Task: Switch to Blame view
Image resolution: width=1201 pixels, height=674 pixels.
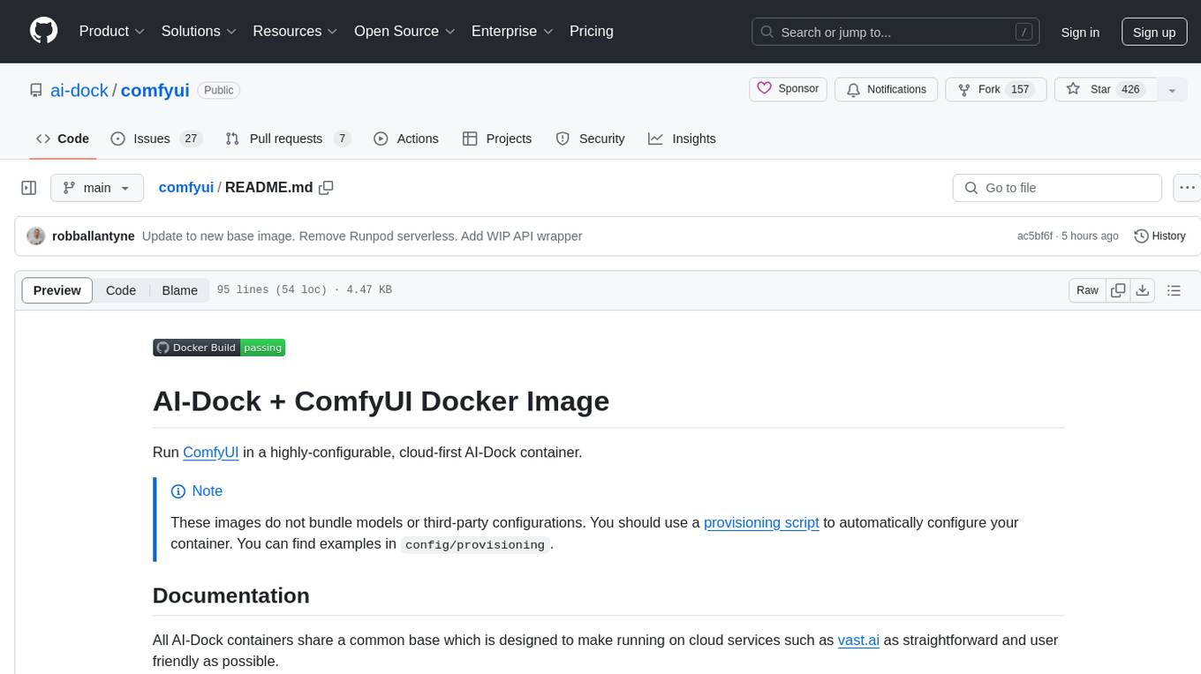Action: [179, 290]
